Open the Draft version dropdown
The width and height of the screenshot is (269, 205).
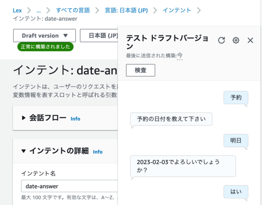tap(45, 36)
